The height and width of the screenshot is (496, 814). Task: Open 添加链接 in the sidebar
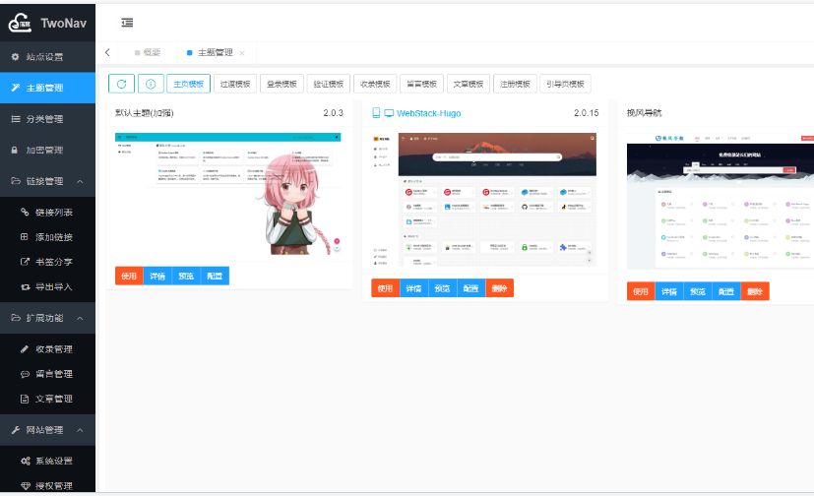48,237
